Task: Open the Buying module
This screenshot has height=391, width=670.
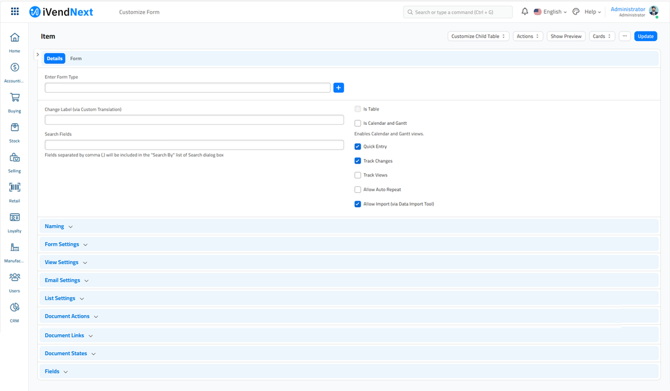Action: tap(14, 98)
